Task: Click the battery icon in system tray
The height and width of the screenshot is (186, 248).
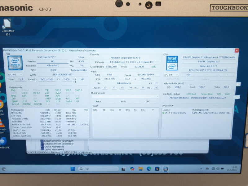Action: 222,169
